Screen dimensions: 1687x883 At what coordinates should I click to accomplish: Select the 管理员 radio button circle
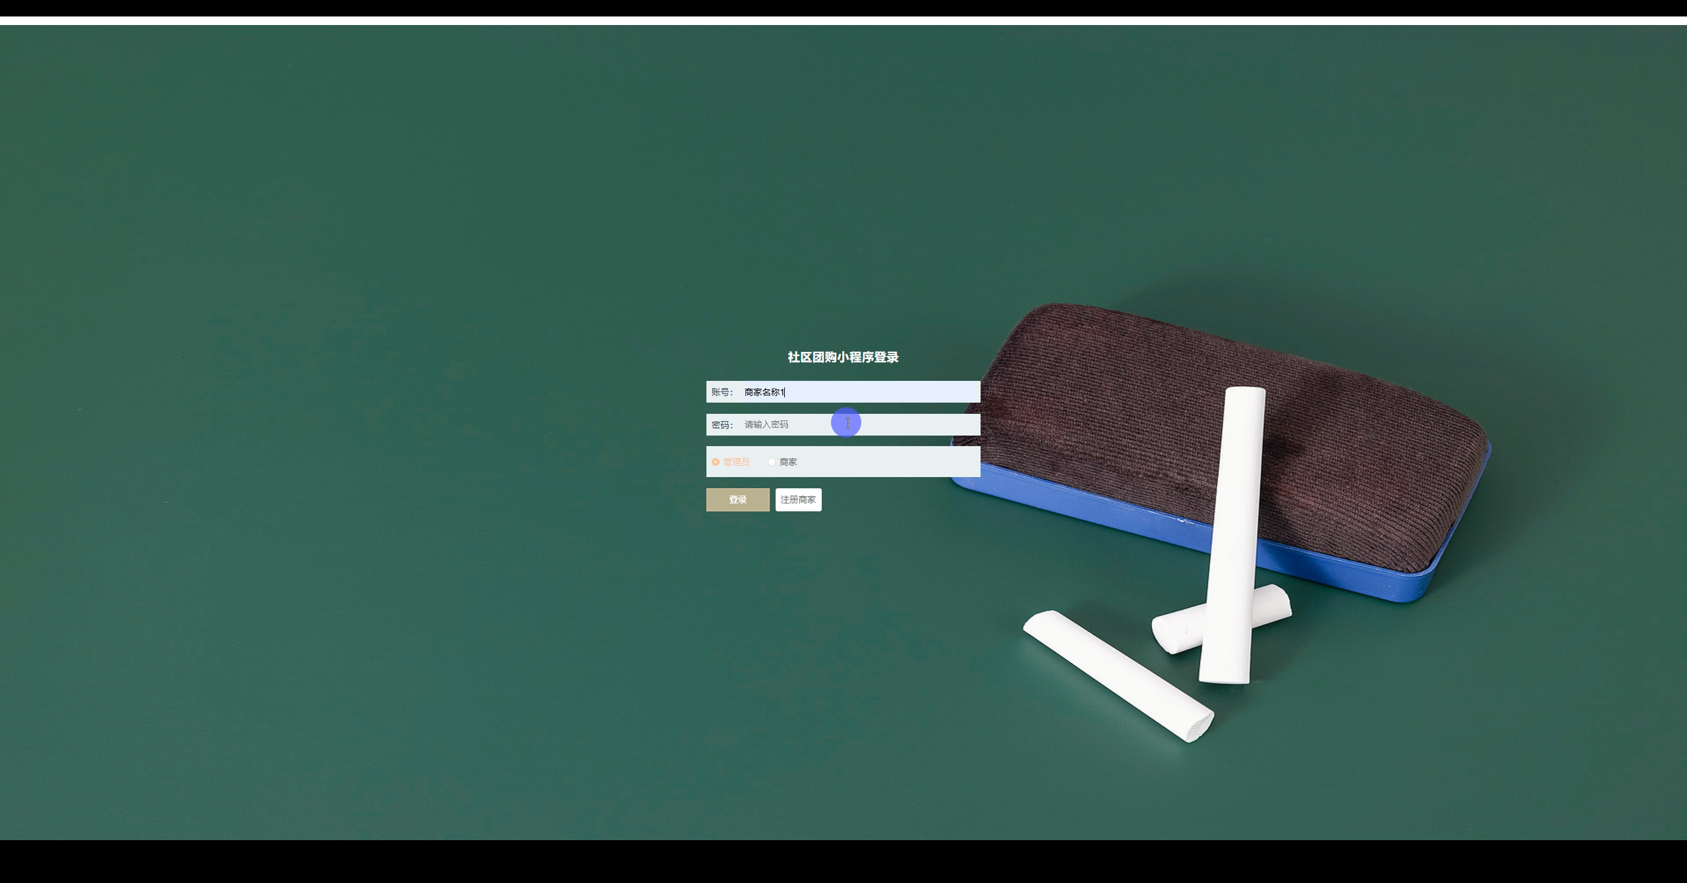point(716,462)
